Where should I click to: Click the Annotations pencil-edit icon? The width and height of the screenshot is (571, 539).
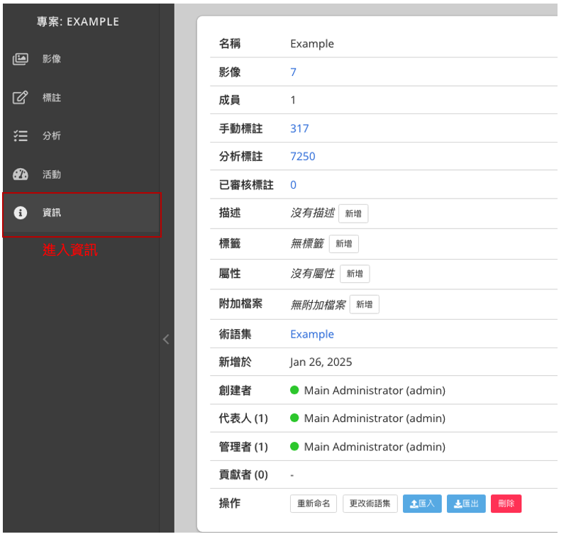click(21, 98)
